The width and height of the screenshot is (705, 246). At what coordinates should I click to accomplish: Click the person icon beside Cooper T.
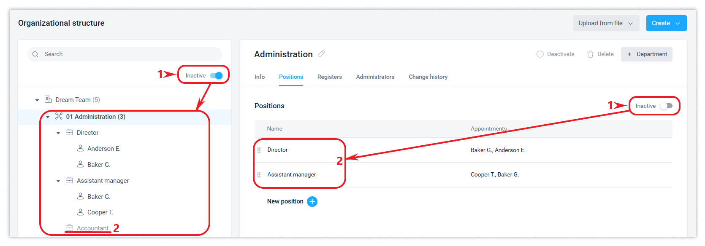[80, 212]
